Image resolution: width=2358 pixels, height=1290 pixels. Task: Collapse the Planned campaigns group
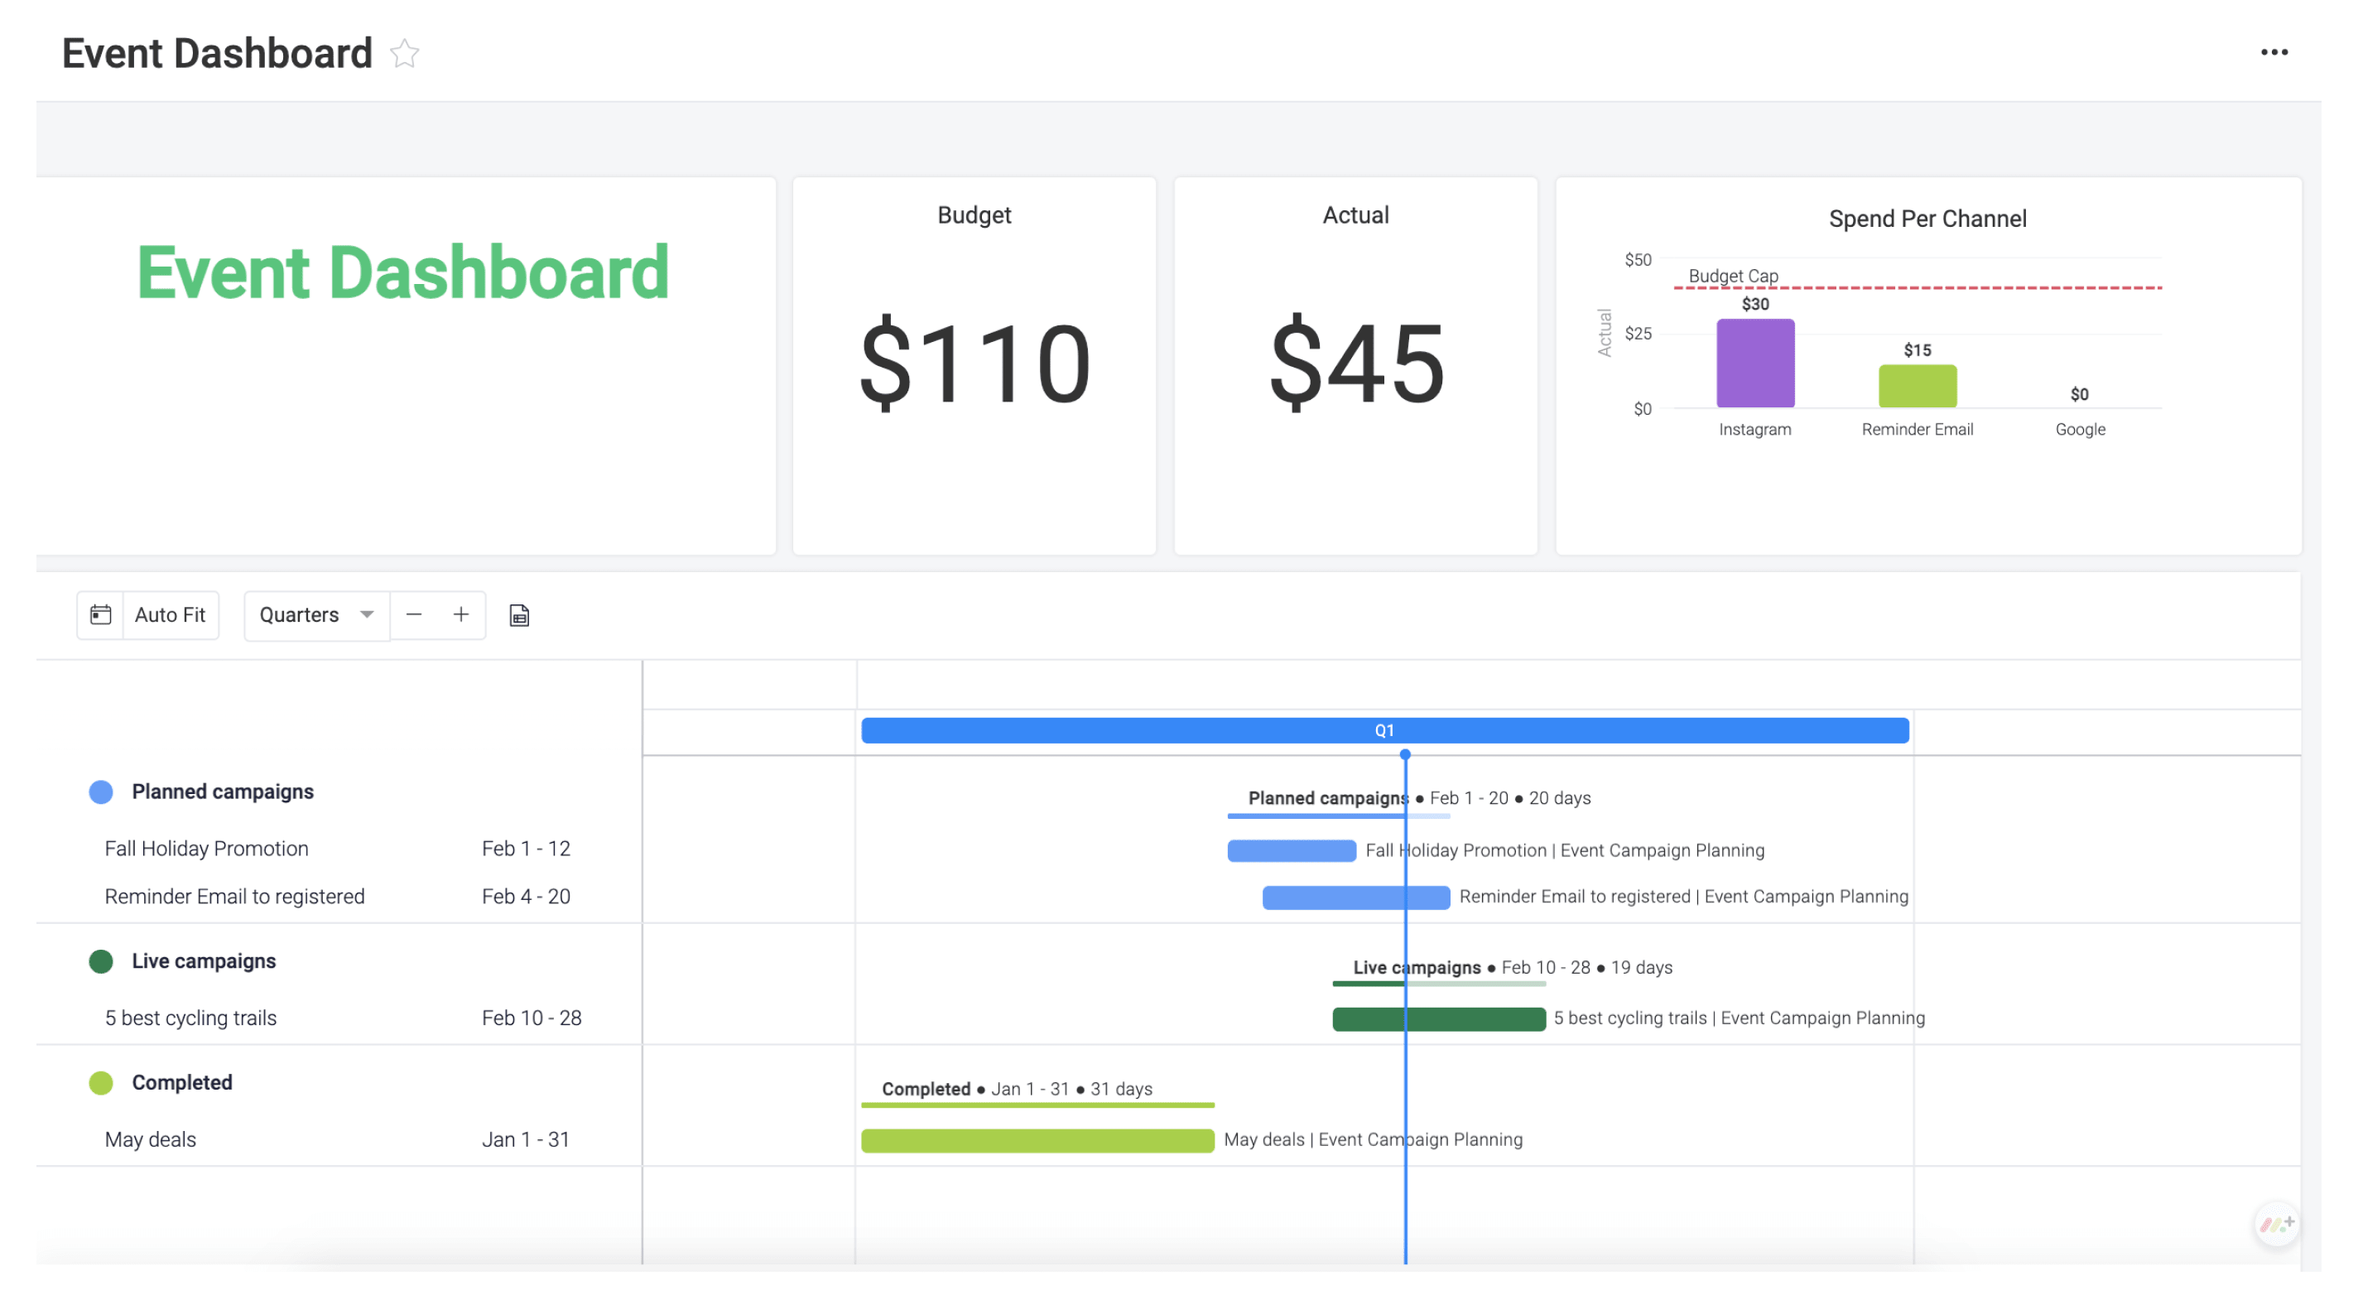(223, 791)
